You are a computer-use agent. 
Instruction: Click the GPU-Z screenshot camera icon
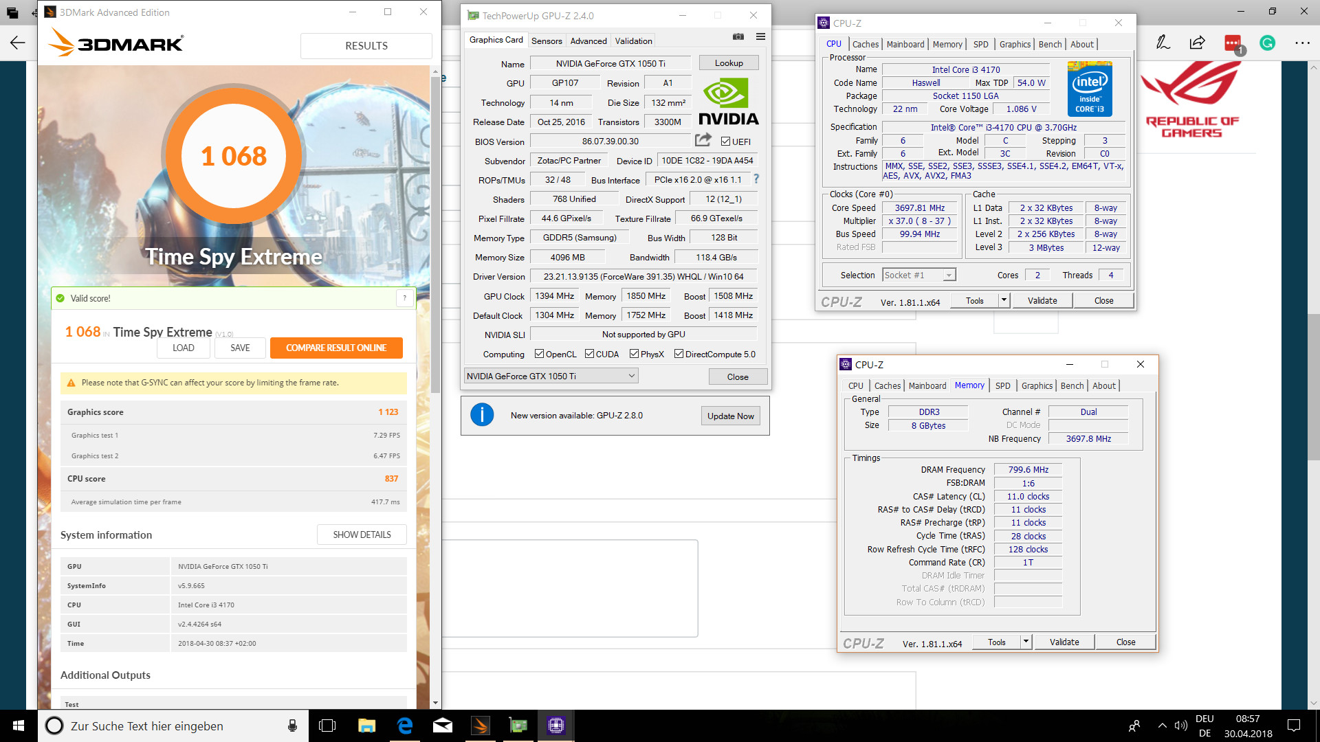[x=738, y=36]
